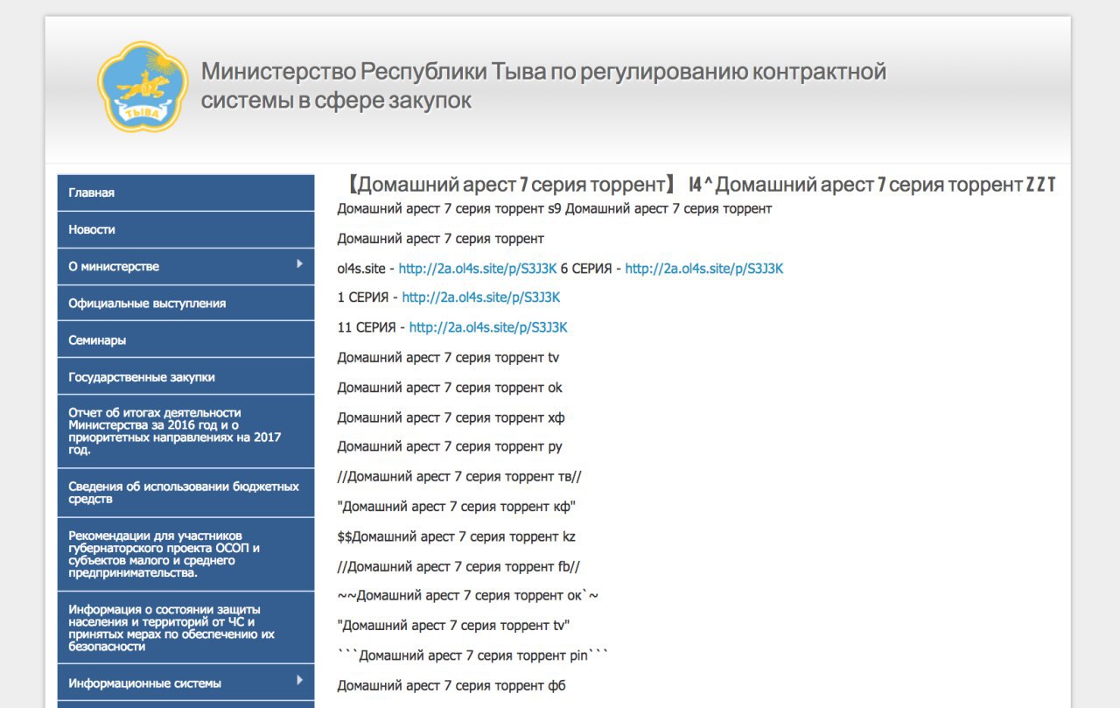Click the line '//Домашний арест 7 серия торрент тв//'
This screenshot has width=1120, height=708.
click(459, 476)
